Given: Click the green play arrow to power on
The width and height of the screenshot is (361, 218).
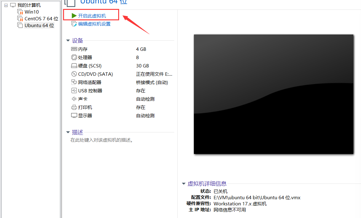Looking at the screenshot, I should 73,15.
